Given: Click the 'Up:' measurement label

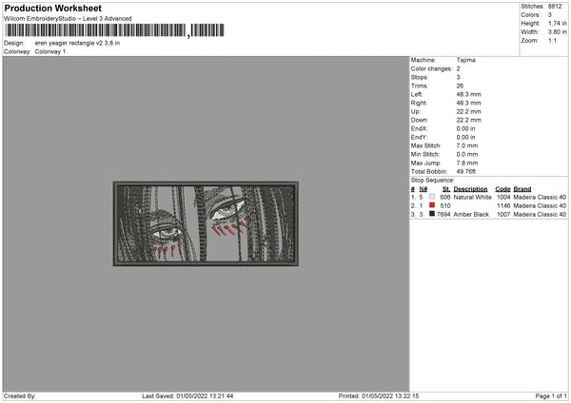Looking at the screenshot, I should (x=416, y=111).
